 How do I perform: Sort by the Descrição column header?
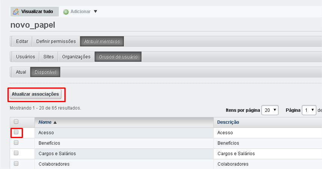point(228,122)
